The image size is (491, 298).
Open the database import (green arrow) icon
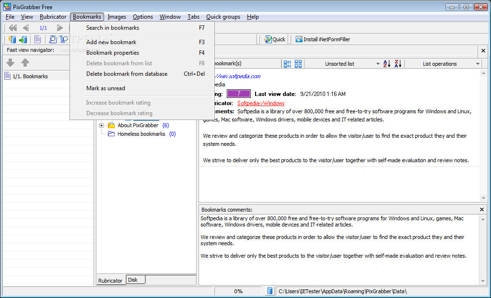23,39
